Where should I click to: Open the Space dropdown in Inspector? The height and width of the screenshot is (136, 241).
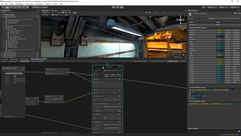(224, 19)
